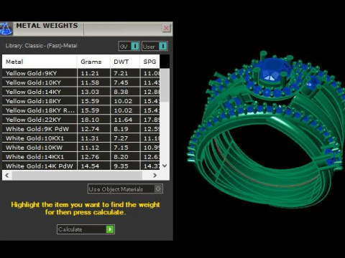Select the Yellow Gold:22KY row

point(81,120)
